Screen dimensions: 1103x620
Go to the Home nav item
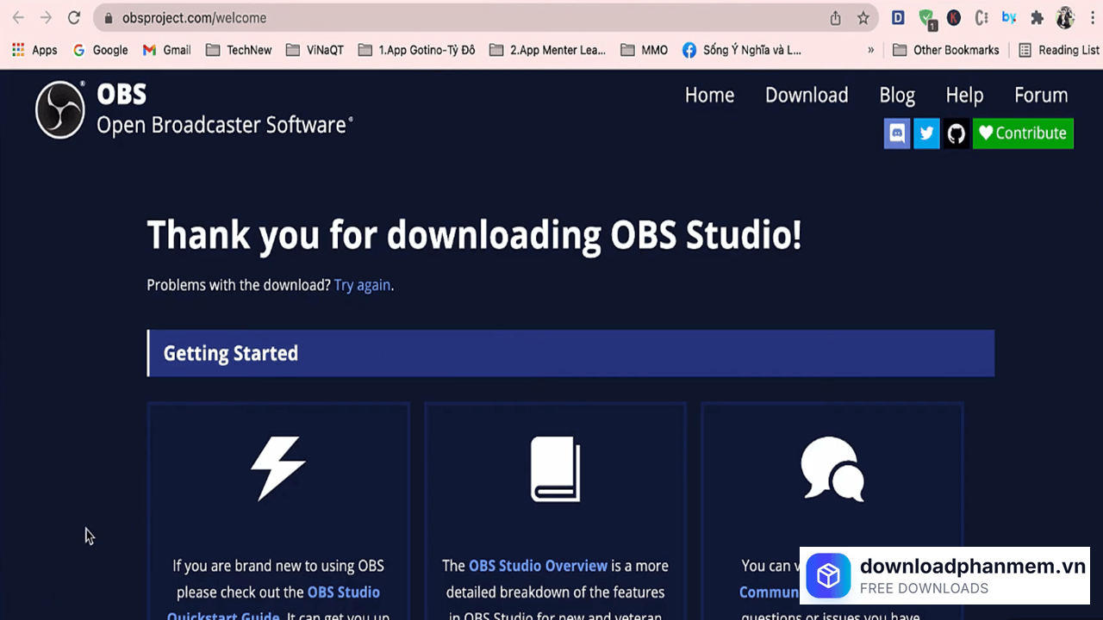[709, 96]
